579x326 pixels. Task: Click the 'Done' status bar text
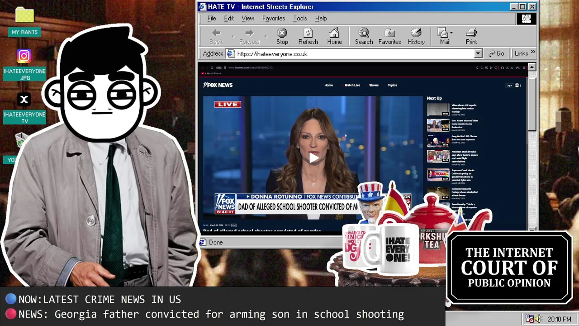[216, 243]
